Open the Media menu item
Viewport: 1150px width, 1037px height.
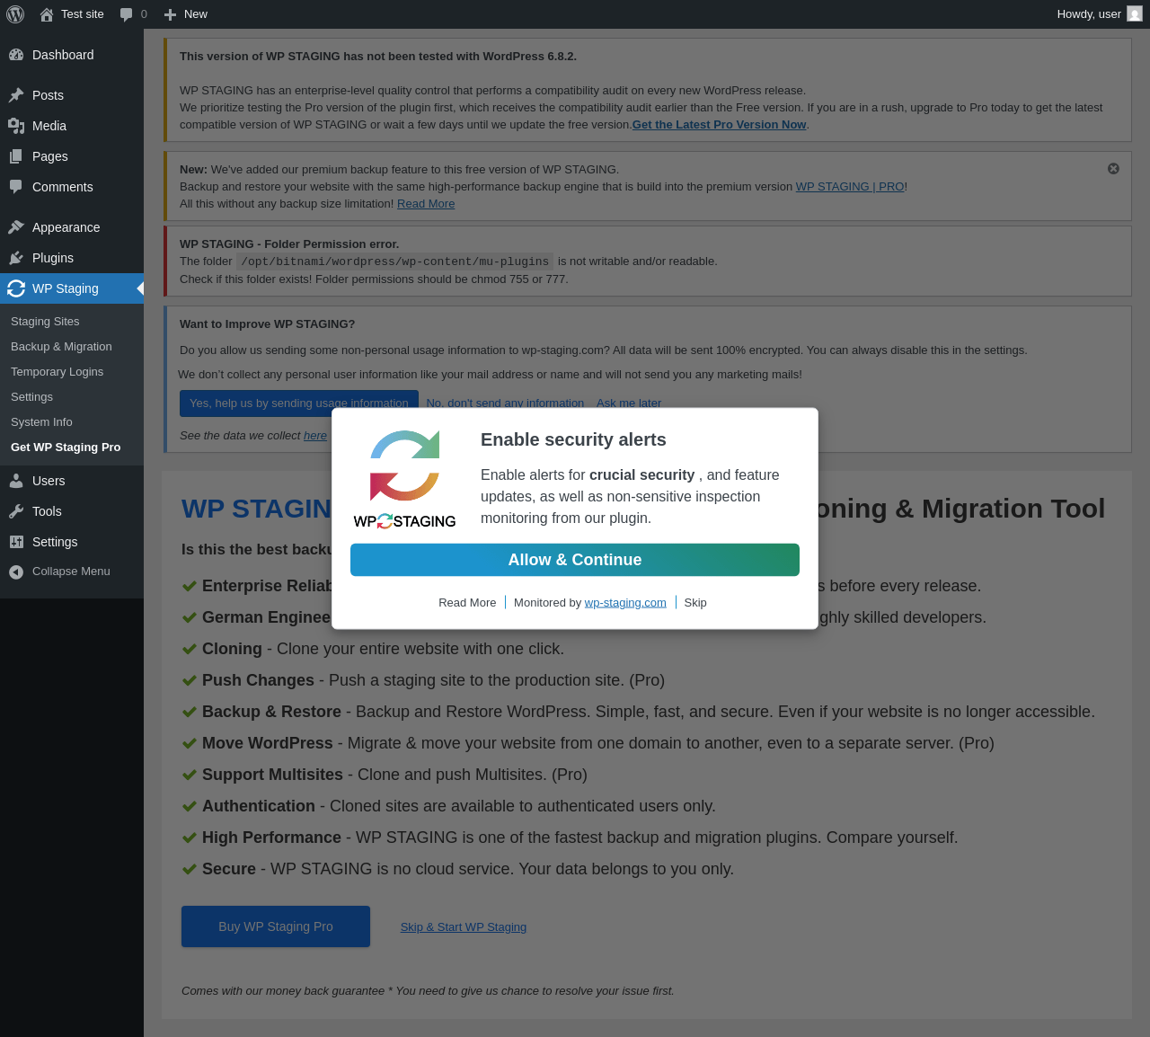pos(72,126)
